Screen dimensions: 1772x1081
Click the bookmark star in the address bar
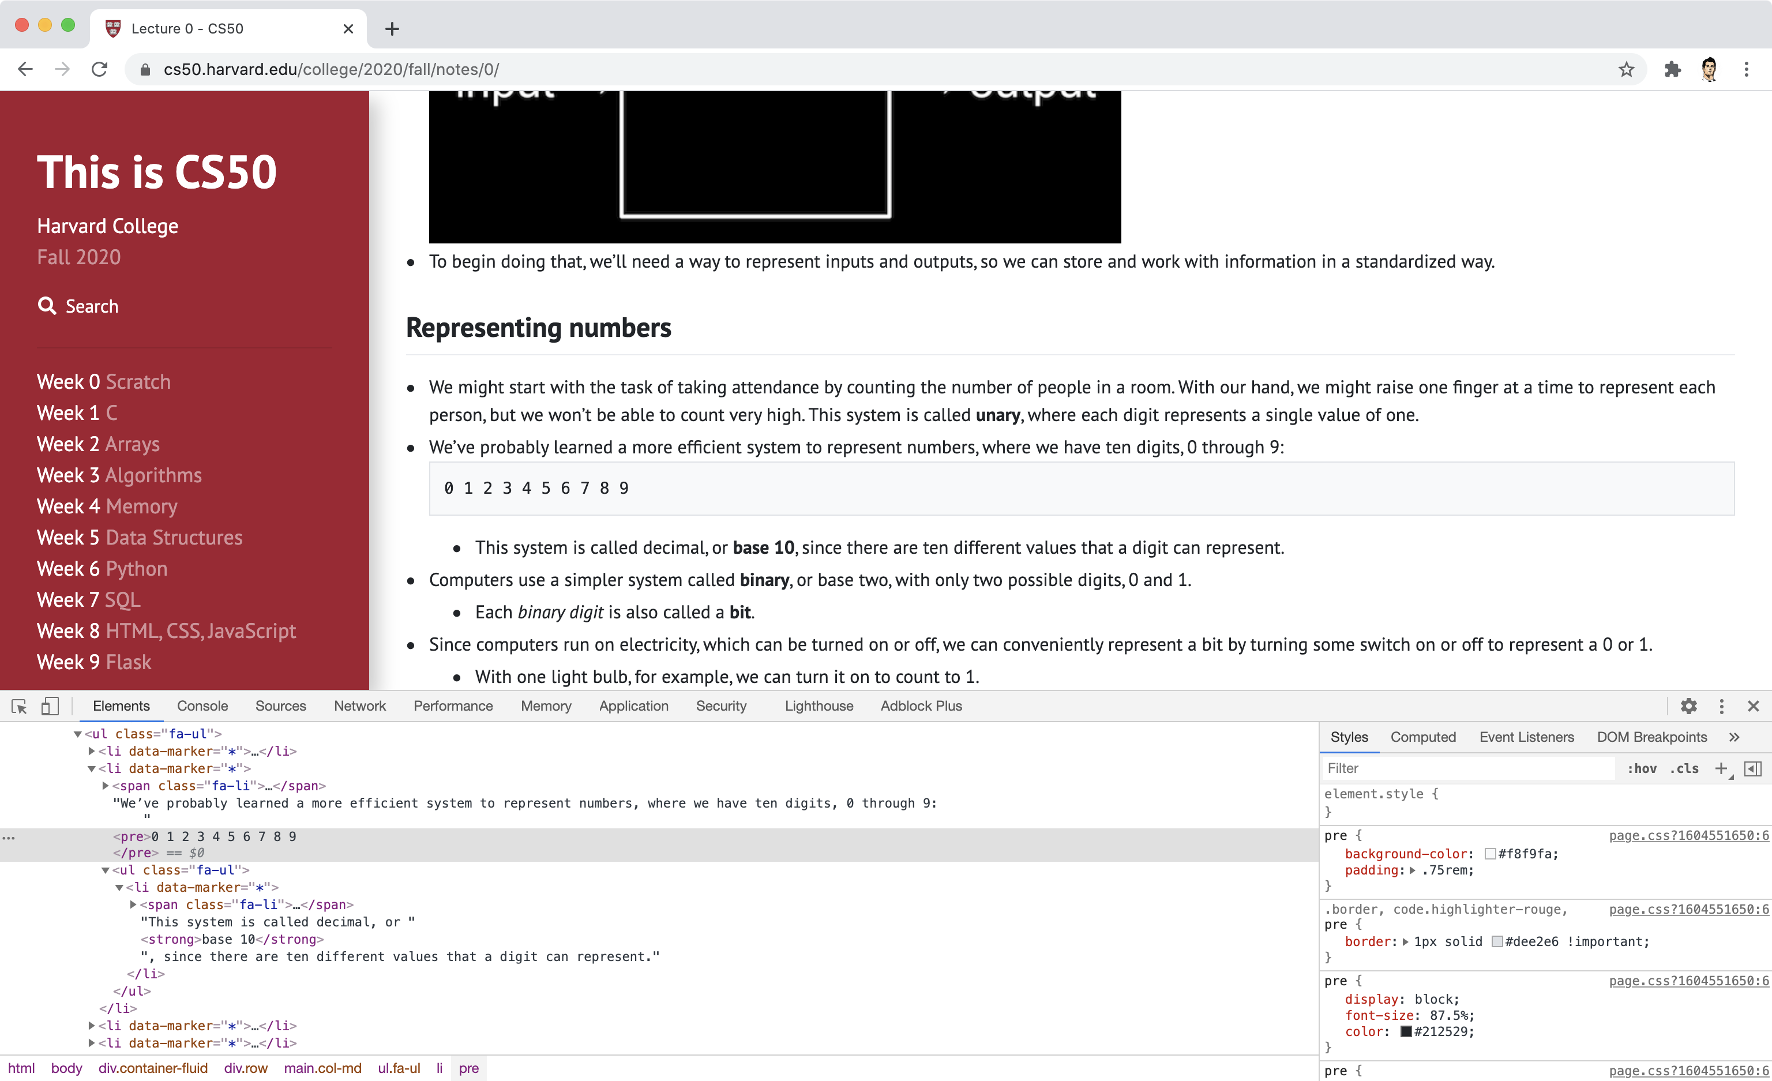[x=1626, y=69]
